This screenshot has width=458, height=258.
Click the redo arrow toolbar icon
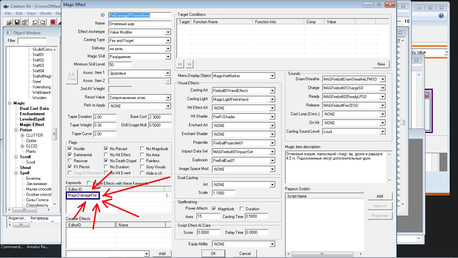coord(43,22)
